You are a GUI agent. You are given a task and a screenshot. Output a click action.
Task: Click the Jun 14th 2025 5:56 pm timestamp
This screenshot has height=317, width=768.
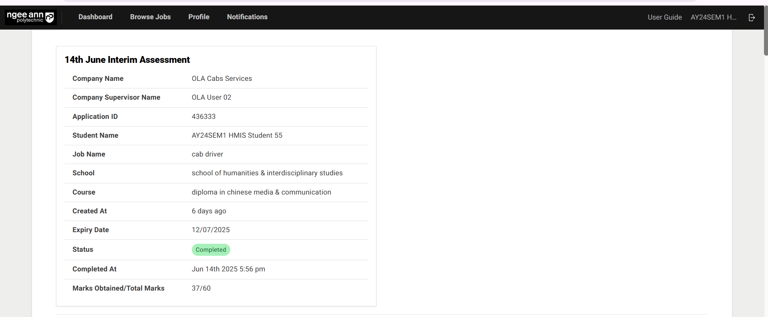coord(228,269)
